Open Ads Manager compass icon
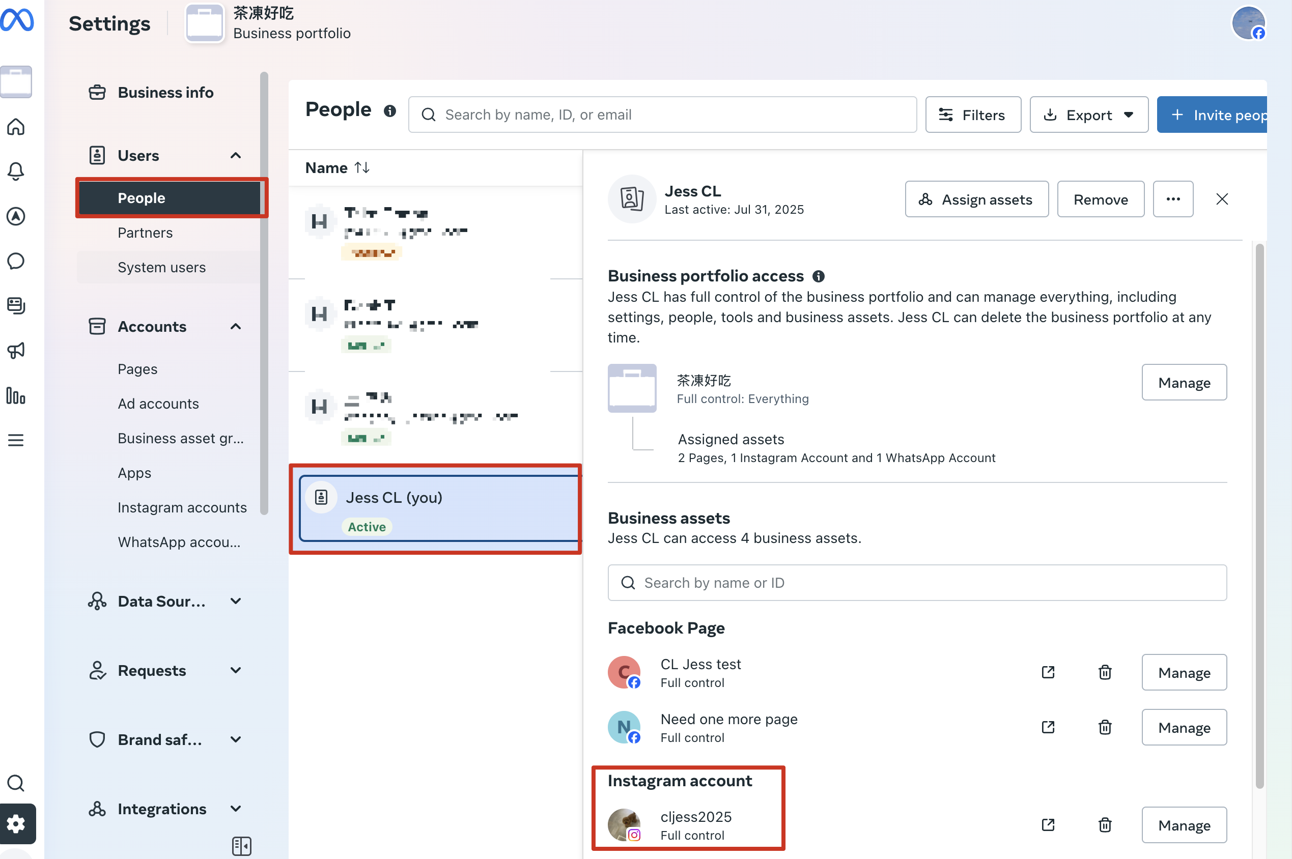 [16, 216]
